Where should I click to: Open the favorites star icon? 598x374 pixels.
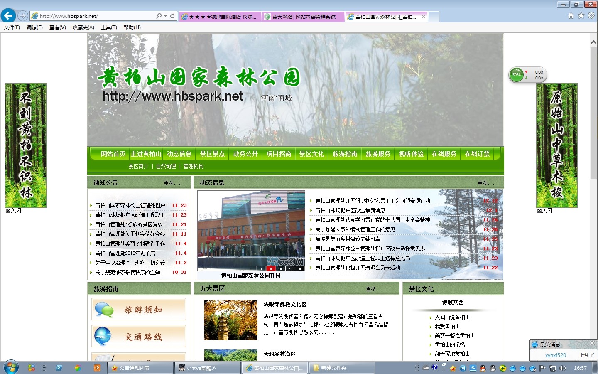coord(581,16)
